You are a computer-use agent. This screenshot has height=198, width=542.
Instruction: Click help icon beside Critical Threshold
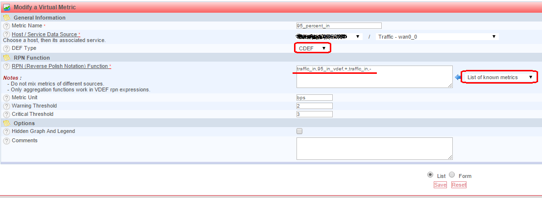(6, 114)
